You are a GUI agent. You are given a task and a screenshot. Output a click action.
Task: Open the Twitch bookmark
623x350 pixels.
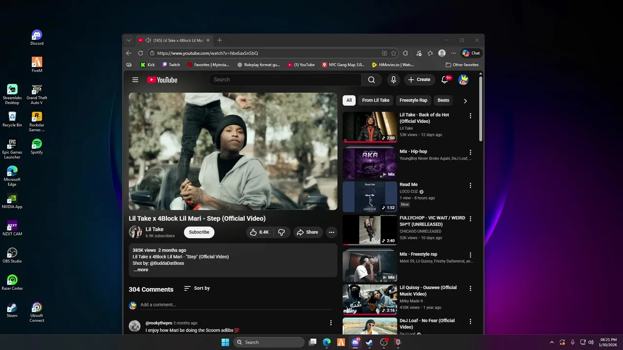[x=171, y=65]
